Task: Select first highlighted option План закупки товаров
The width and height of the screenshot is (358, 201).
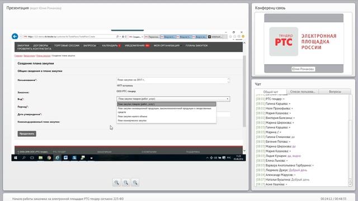Action: click(167, 104)
